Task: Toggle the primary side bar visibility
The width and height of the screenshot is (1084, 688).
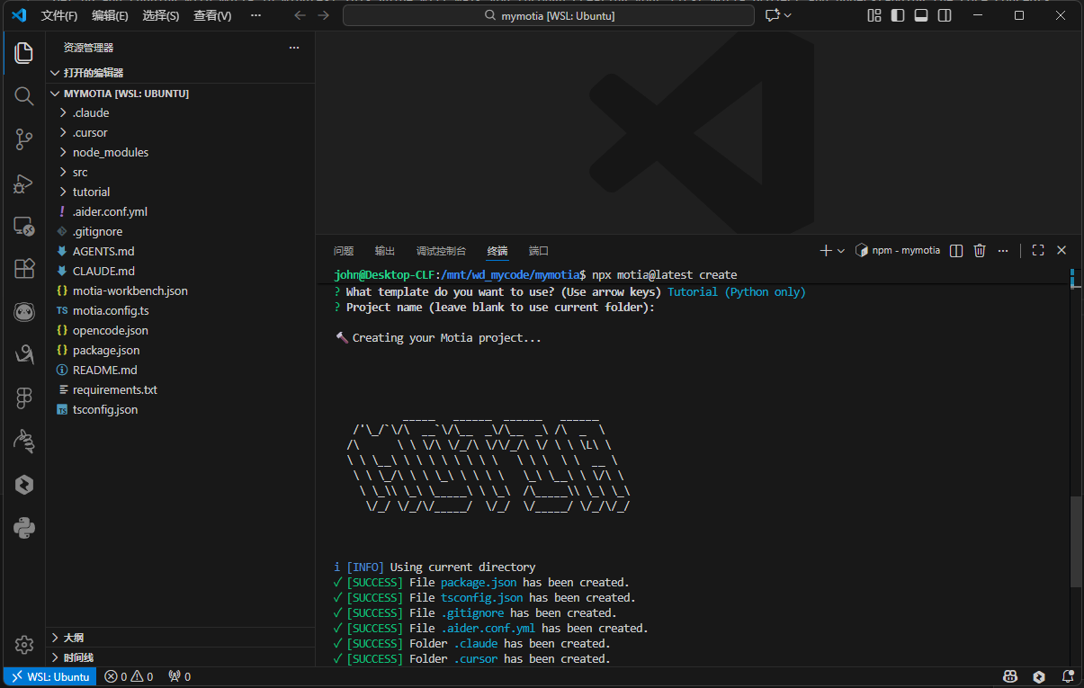Action: pos(898,15)
